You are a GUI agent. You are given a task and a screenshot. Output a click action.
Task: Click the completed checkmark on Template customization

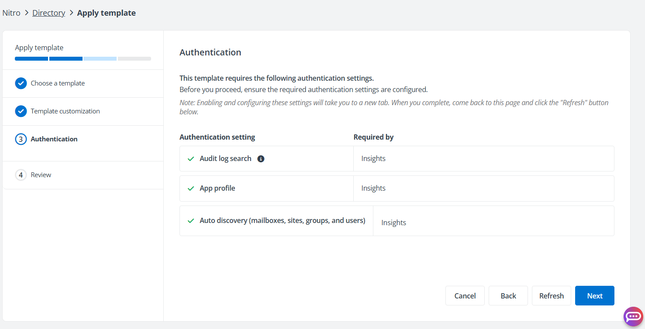tap(21, 111)
